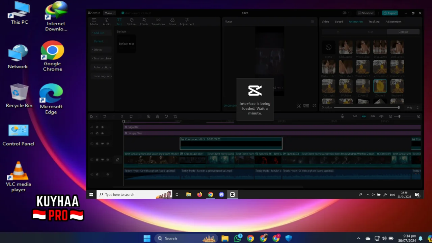Toggle visibility eye of Vignette track
Screen dimensions: 432x243
coord(102,127)
